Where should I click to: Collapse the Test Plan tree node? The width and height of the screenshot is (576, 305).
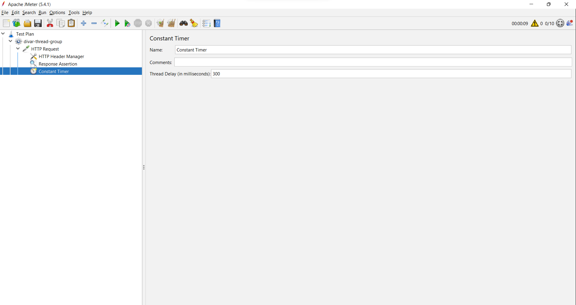click(3, 34)
